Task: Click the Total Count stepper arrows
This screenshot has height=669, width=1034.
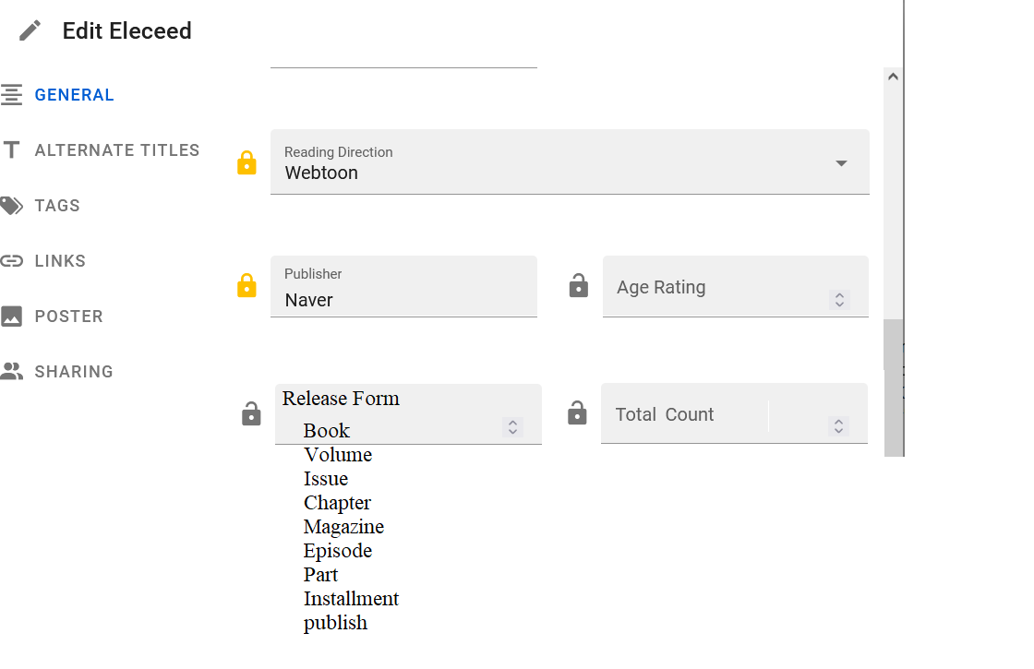Action: click(x=838, y=425)
